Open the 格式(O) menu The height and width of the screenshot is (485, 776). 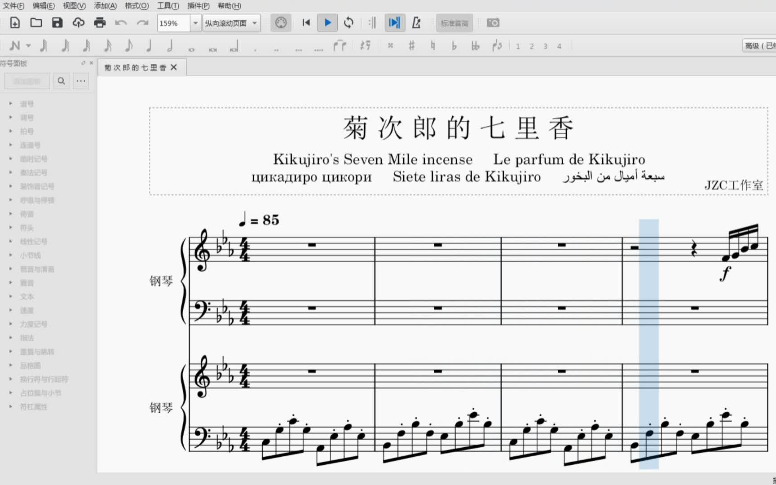click(137, 6)
